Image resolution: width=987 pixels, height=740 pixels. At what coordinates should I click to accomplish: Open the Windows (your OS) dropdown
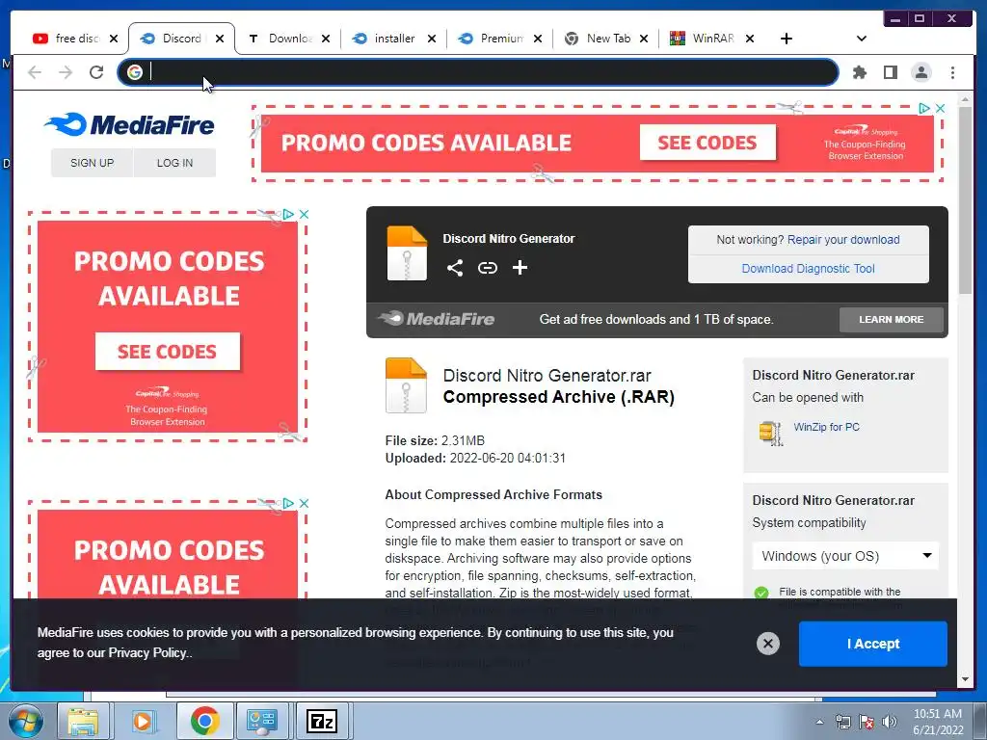[x=845, y=556]
